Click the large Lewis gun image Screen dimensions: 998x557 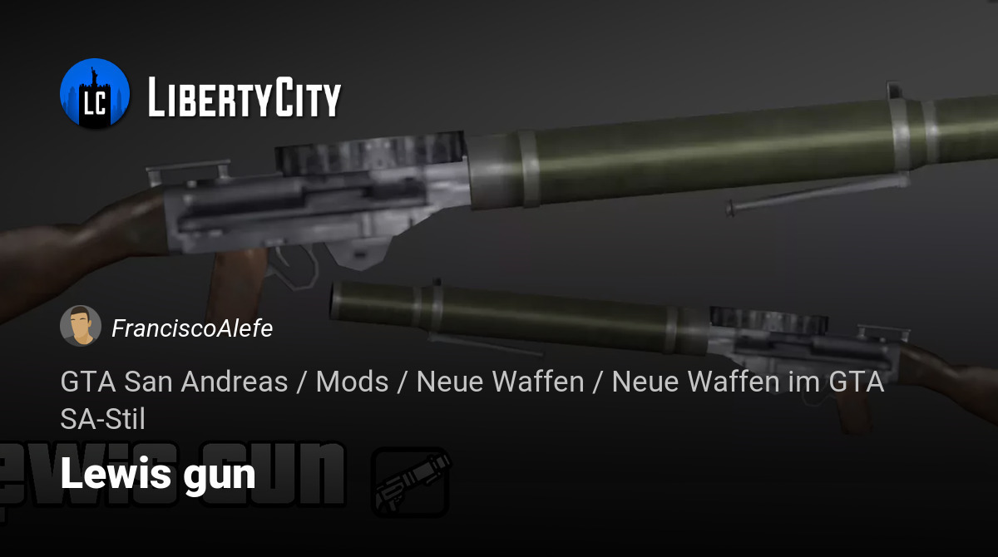click(499, 191)
